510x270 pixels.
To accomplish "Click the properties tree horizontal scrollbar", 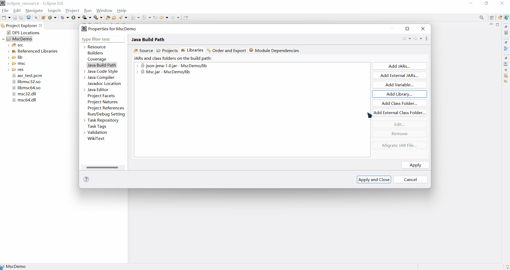I will pos(102,168).
